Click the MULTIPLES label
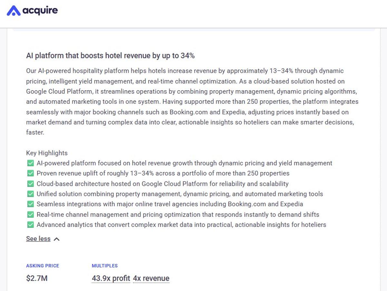Screen dimensions: 387x291 (105, 266)
